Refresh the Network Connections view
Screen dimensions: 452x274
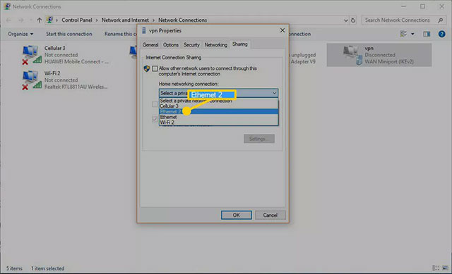pyautogui.click(x=353, y=20)
